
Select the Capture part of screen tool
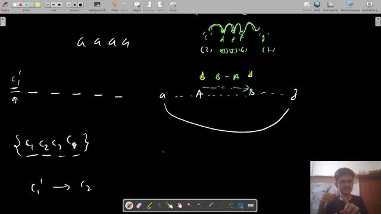click(x=241, y=206)
